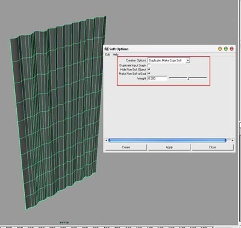Click the left scroll arrow in Soft Options
The image size is (241, 228).
pos(106,141)
